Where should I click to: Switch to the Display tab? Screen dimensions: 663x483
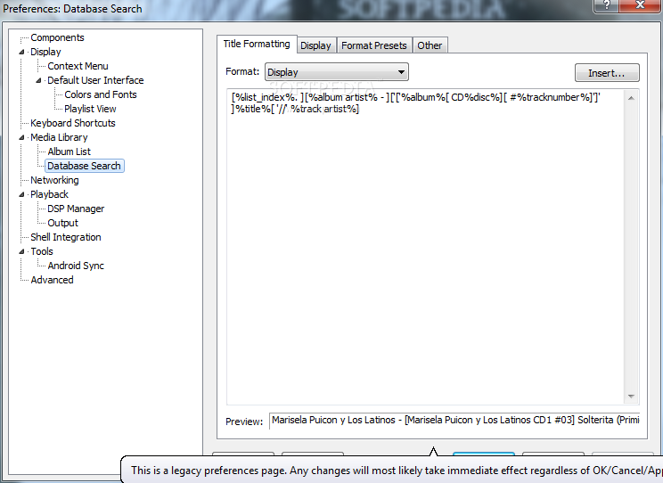[315, 45]
